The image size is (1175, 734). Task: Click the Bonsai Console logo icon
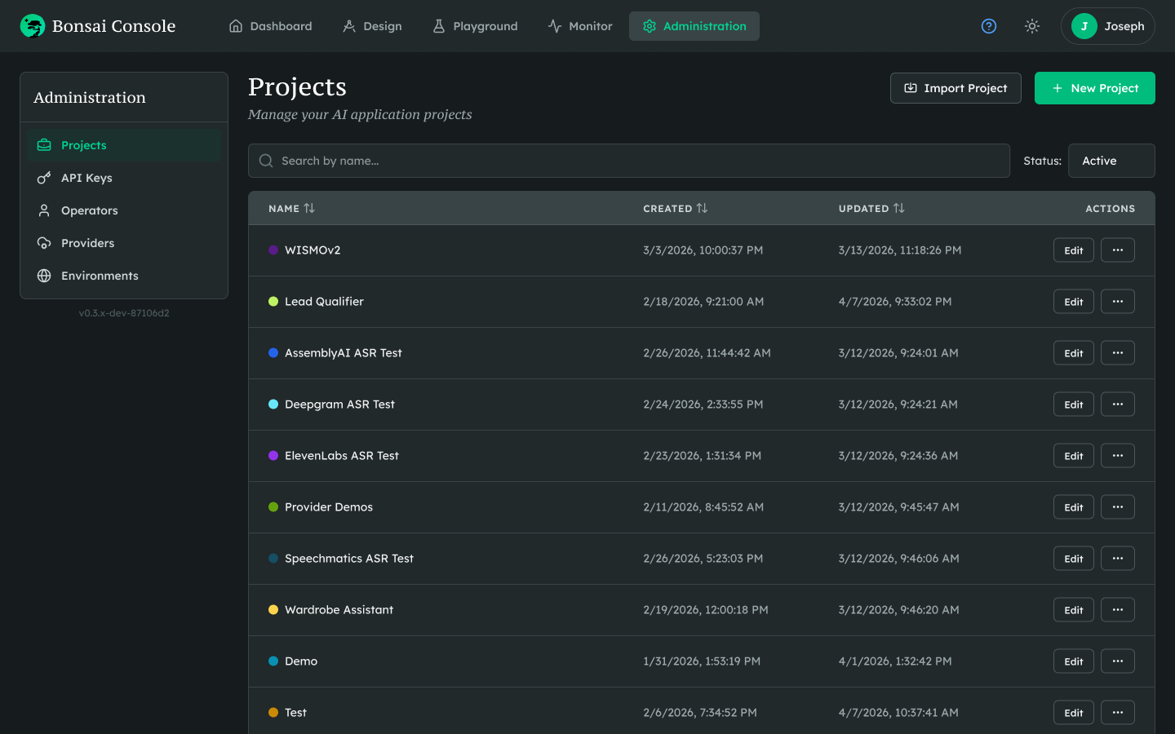[x=33, y=26]
